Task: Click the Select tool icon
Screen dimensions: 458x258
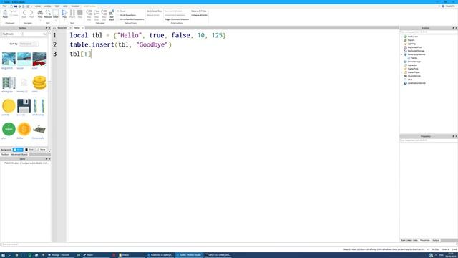Action: [56, 14]
